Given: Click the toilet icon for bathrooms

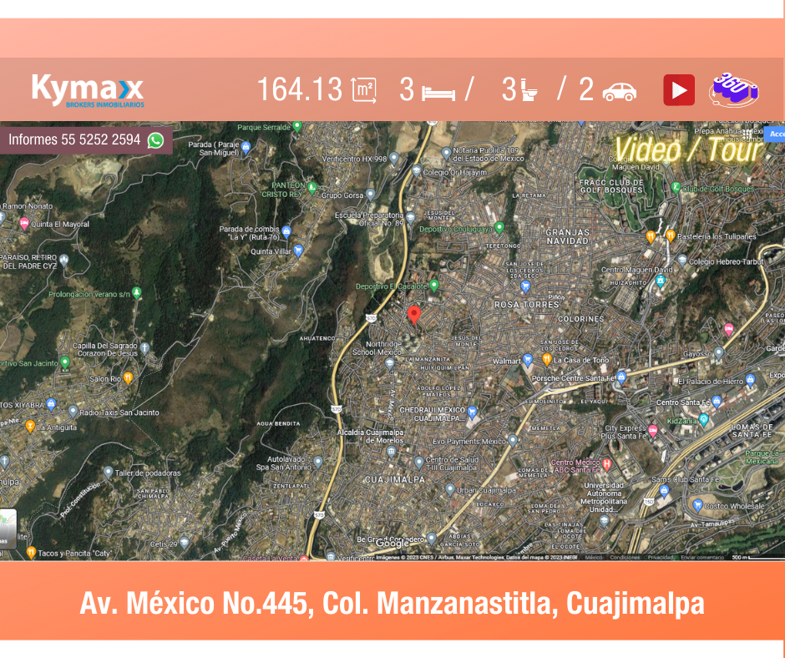Looking at the screenshot, I should (528, 90).
